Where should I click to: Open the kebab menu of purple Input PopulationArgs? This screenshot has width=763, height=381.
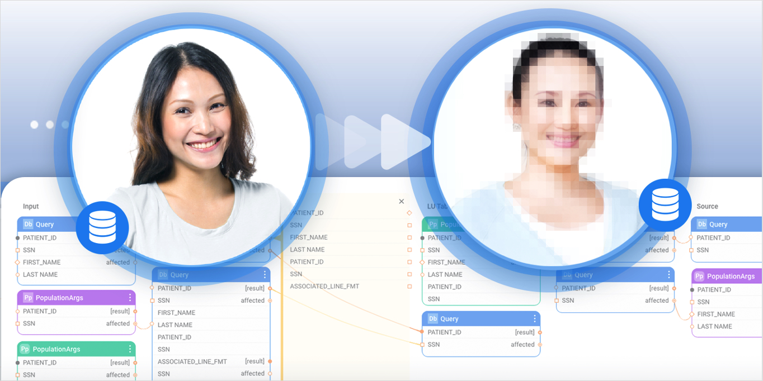coord(130,298)
